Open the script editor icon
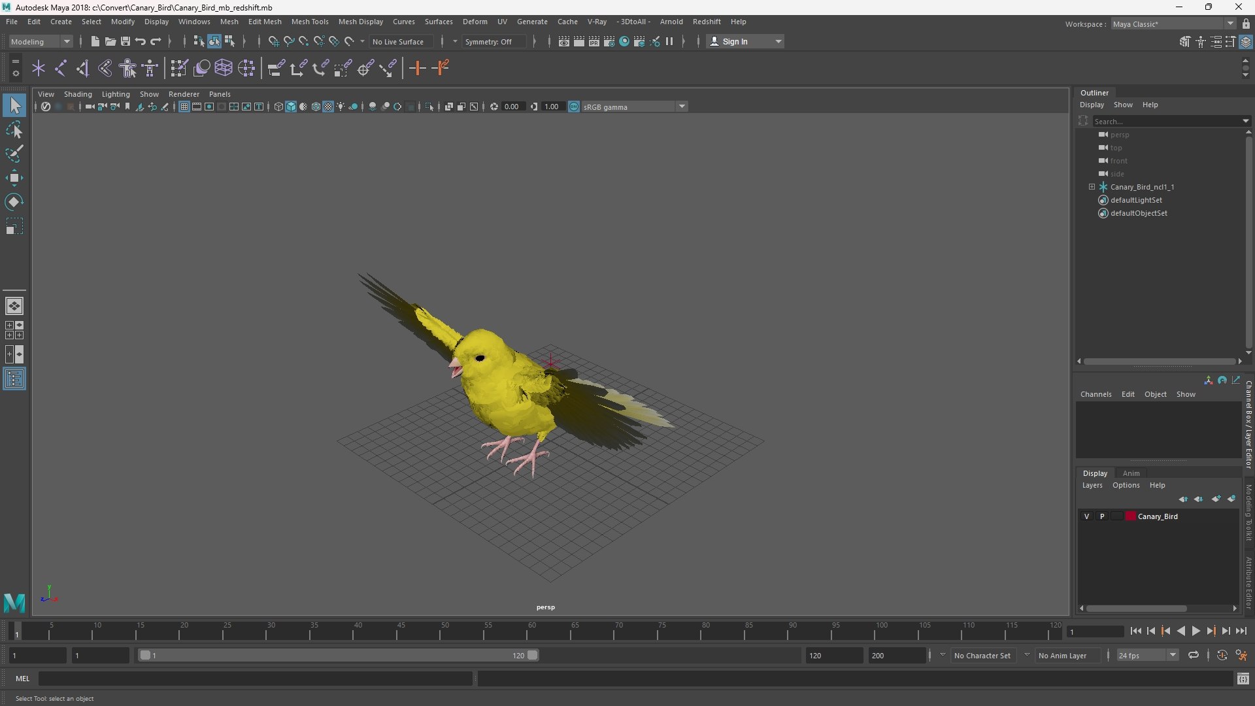This screenshot has height=706, width=1255. (x=1243, y=679)
